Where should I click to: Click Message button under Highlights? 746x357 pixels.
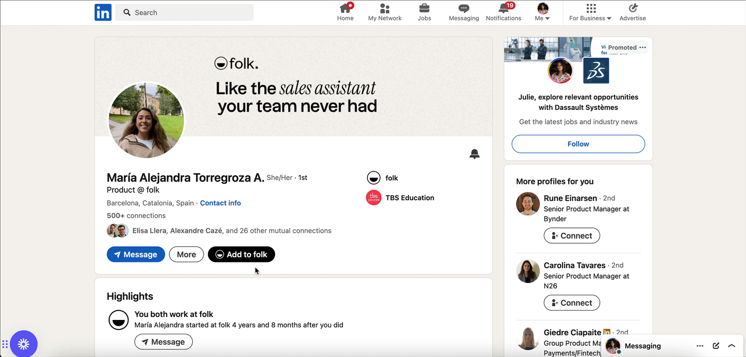click(164, 342)
